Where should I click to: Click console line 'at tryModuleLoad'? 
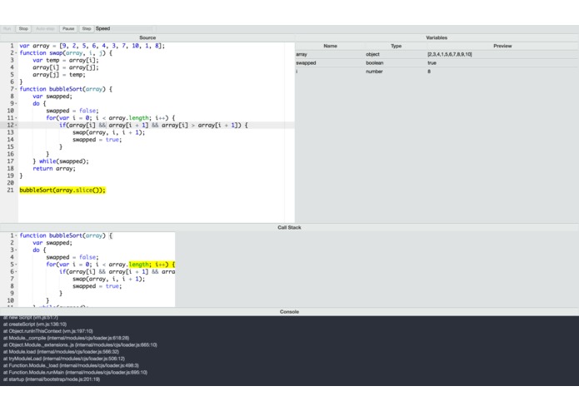[64, 359]
